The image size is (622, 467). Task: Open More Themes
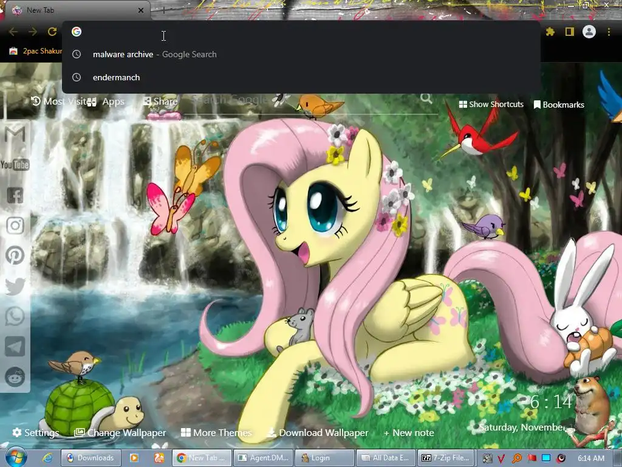point(216,432)
